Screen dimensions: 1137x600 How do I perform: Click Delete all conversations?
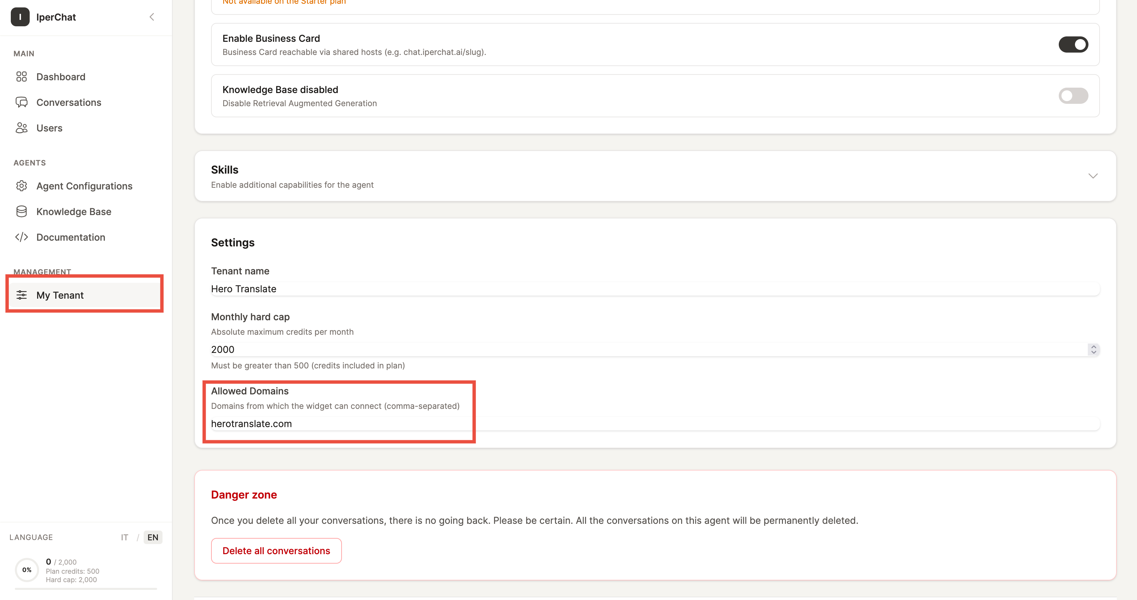tap(276, 550)
